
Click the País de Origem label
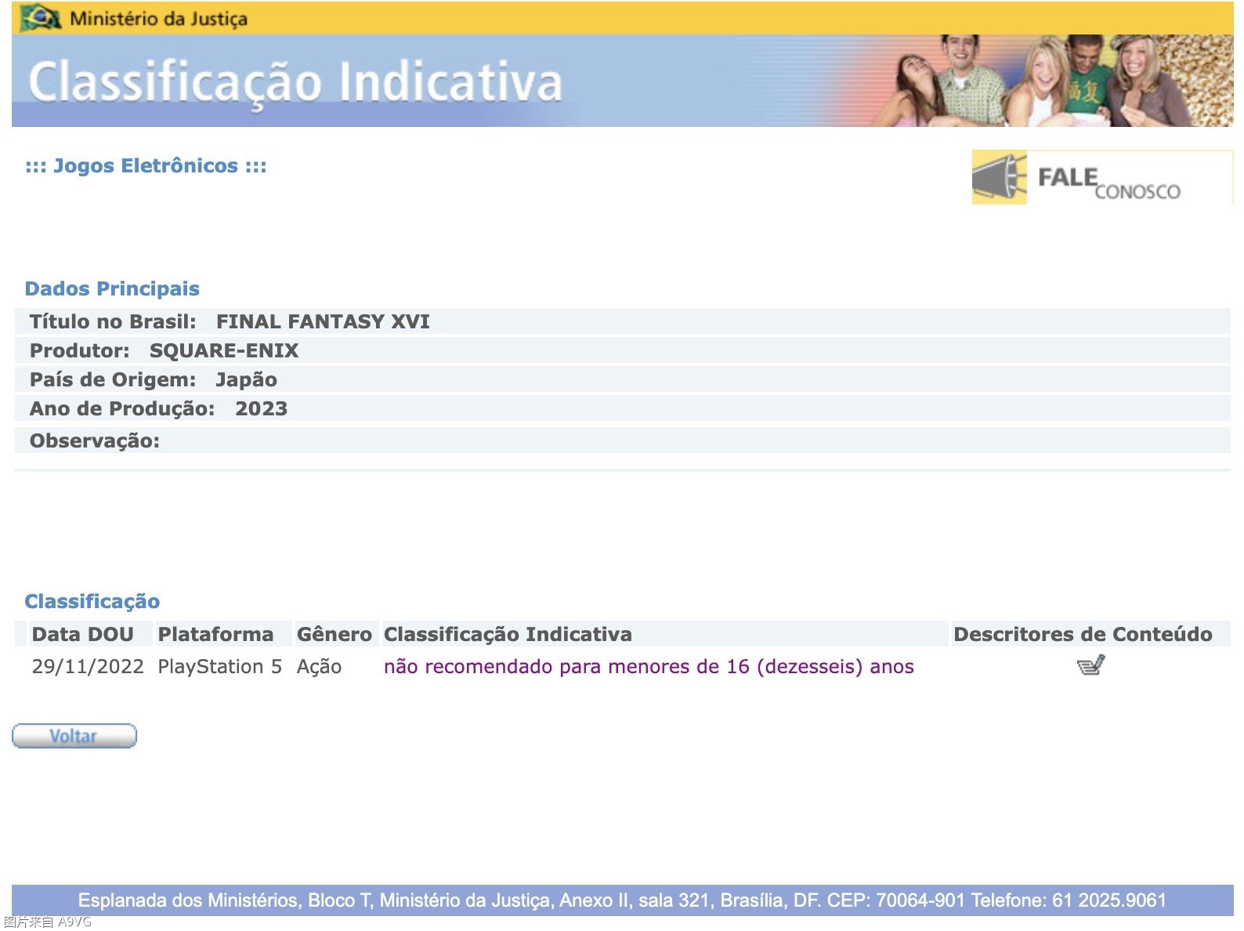point(113,380)
